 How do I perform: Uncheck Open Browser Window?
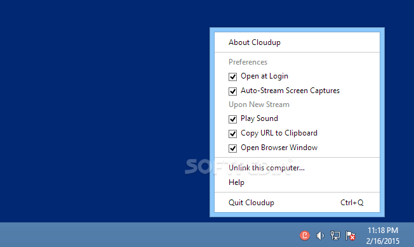pyautogui.click(x=232, y=148)
